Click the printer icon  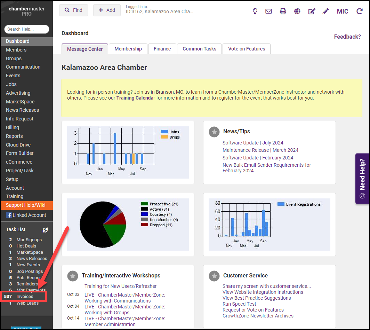pos(283,11)
